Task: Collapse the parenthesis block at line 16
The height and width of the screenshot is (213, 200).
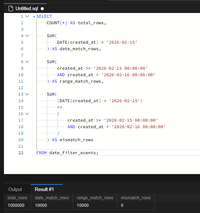Action: 27,114
